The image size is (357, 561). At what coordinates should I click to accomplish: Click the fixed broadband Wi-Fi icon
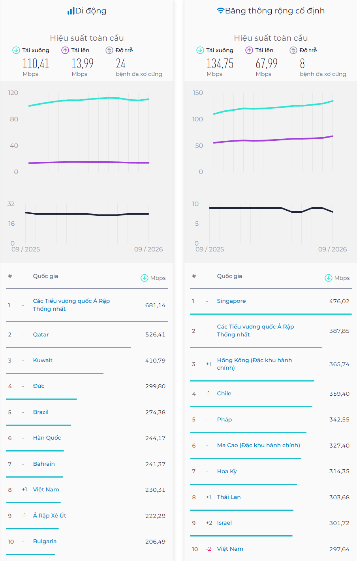221,11
